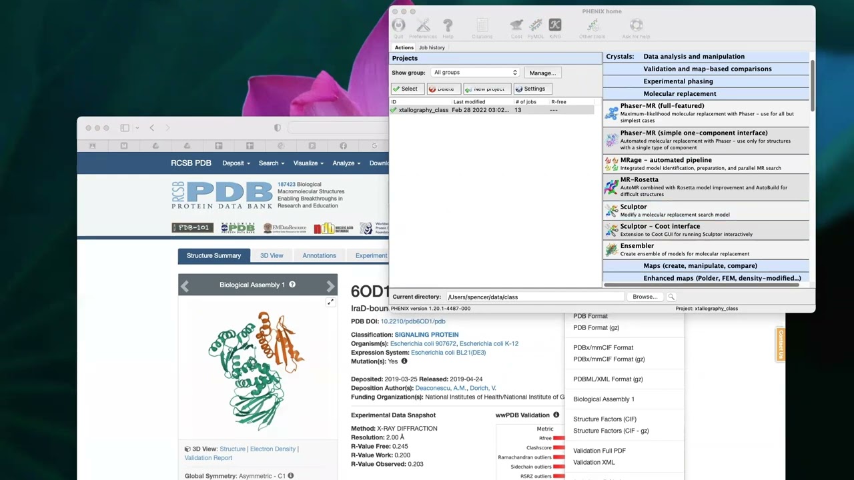Click the Ensembler icon

(611, 249)
